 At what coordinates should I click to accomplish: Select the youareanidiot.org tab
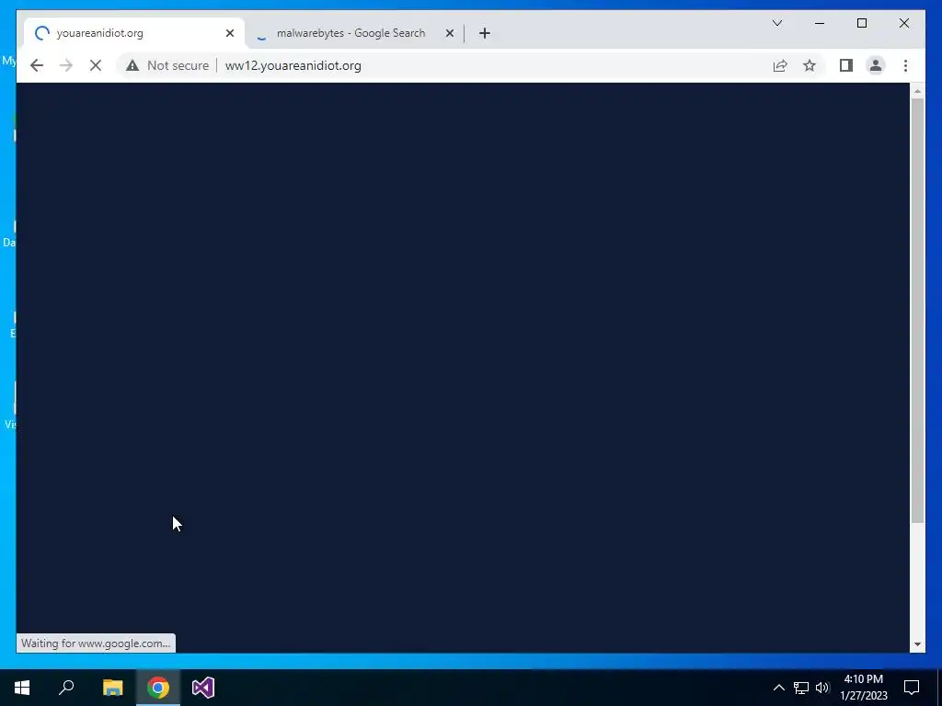pos(134,33)
